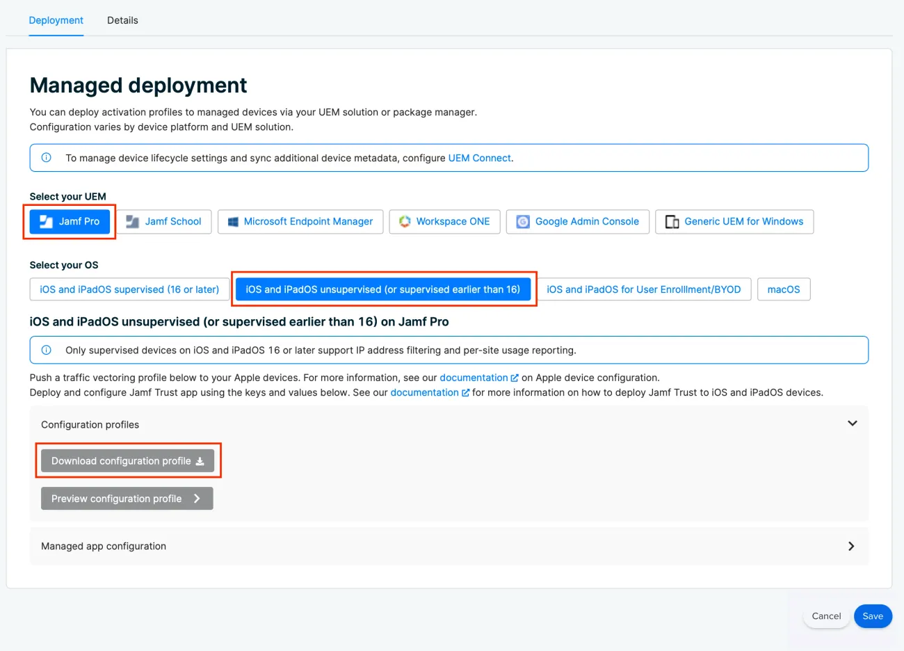Click info icon in UEM Connect banner
This screenshot has height=651, width=904.
click(47, 158)
